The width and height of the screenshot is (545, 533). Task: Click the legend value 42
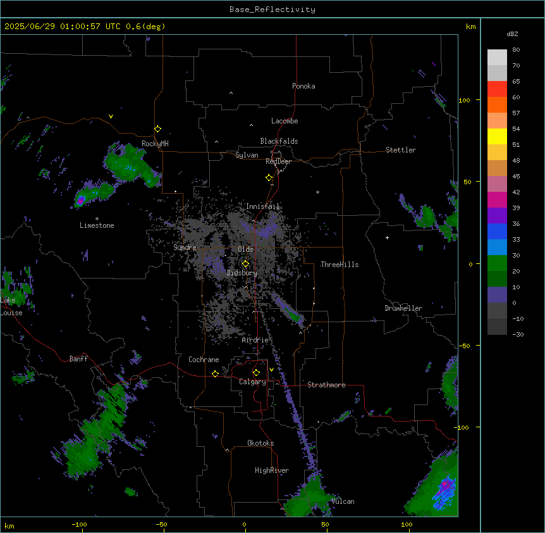pos(516,192)
